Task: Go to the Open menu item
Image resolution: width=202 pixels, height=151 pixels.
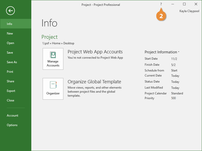Action: click(10, 43)
